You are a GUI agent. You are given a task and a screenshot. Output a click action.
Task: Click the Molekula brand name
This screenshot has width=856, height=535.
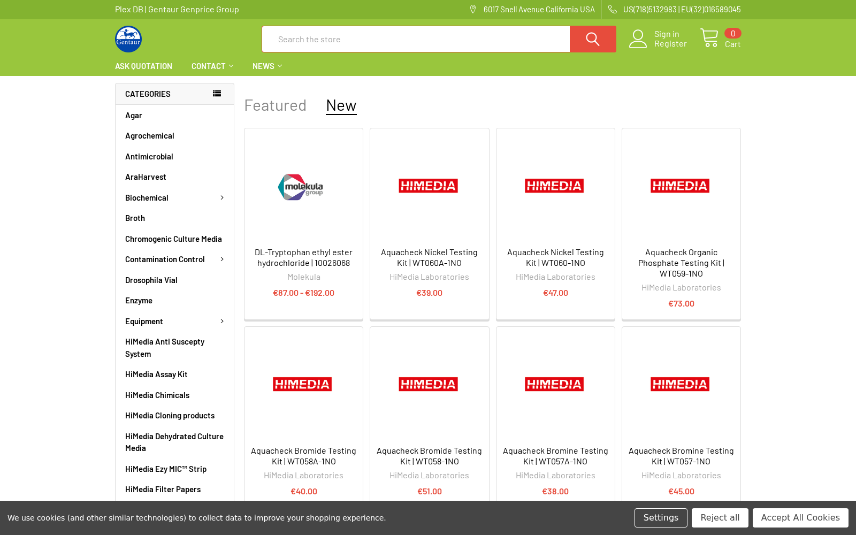(304, 277)
